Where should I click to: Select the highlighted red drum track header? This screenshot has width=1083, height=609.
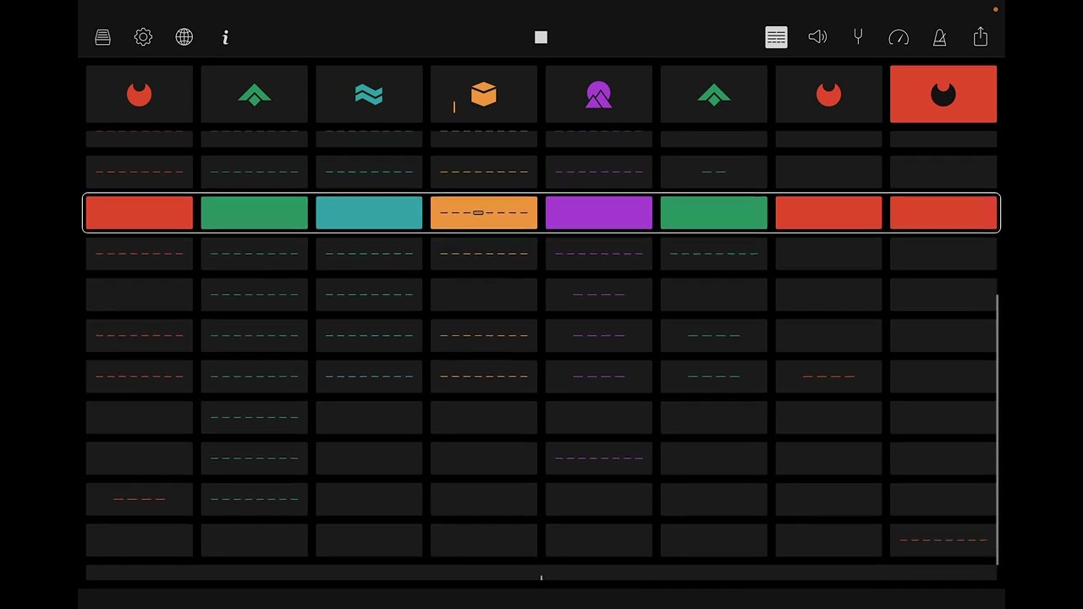[x=943, y=94]
